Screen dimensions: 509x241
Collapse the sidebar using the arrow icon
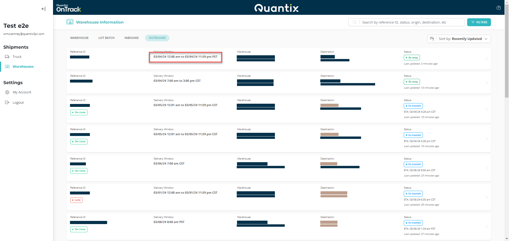click(43, 9)
